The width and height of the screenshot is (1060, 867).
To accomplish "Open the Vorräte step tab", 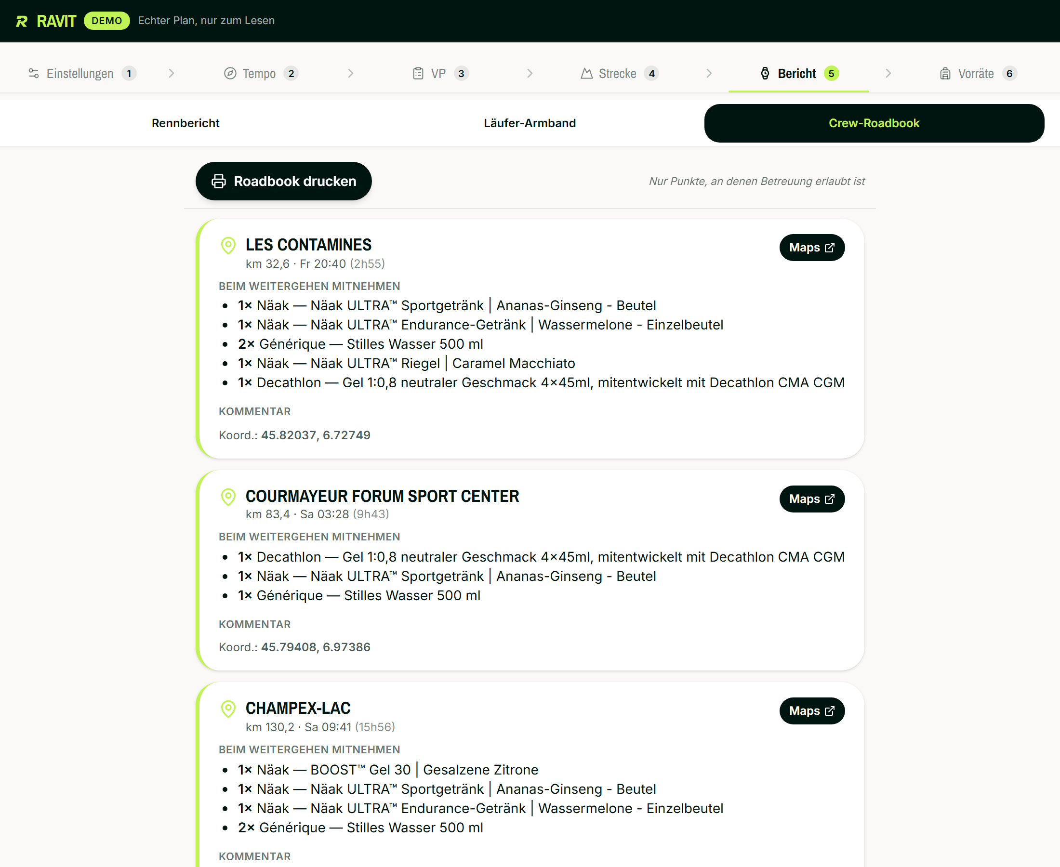I will click(978, 73).
